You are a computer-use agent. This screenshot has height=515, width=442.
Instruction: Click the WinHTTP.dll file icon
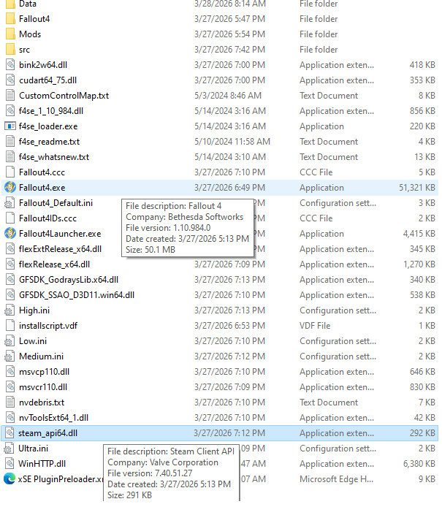9,463
